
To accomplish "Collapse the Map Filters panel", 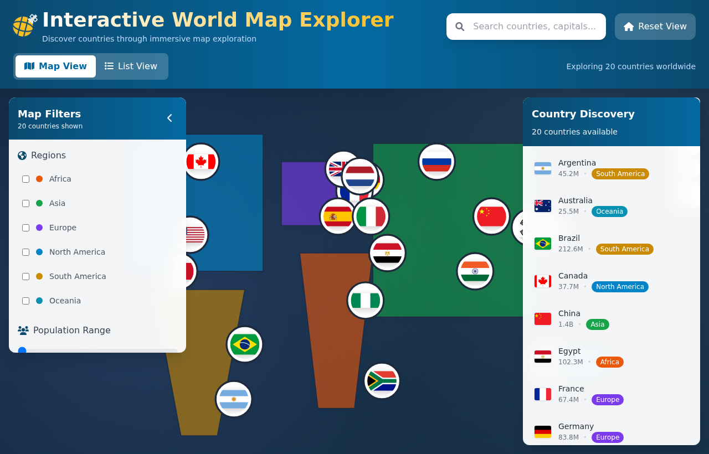I will [x=169, y=118].
